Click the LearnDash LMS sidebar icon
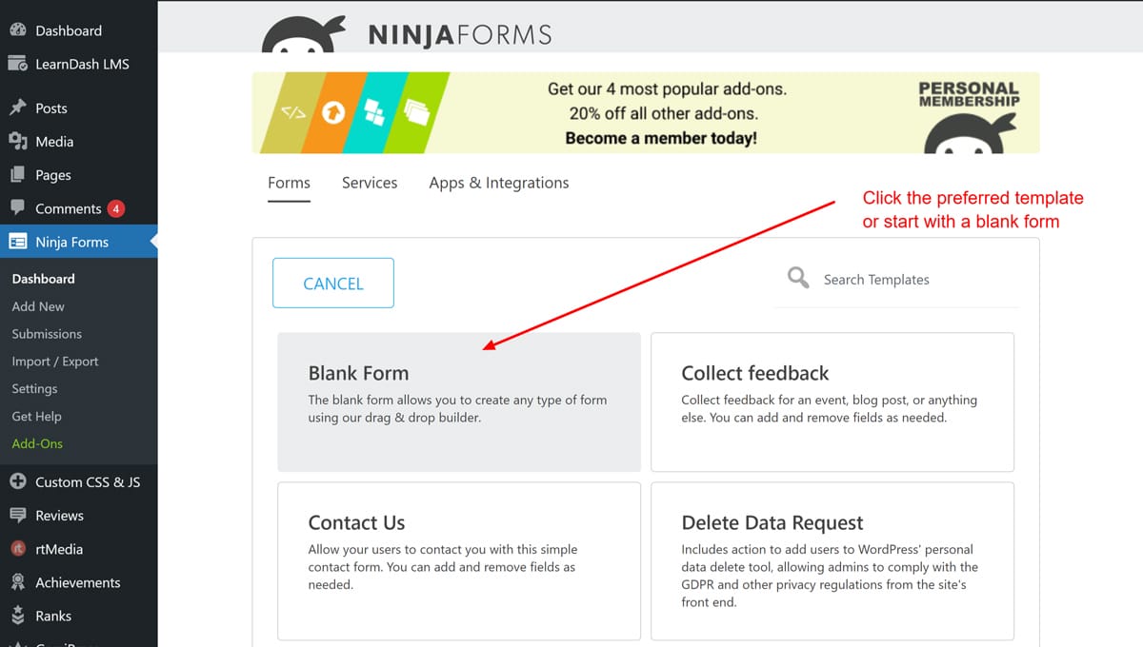Screen dimensions: 1143x647 [17, 64]
